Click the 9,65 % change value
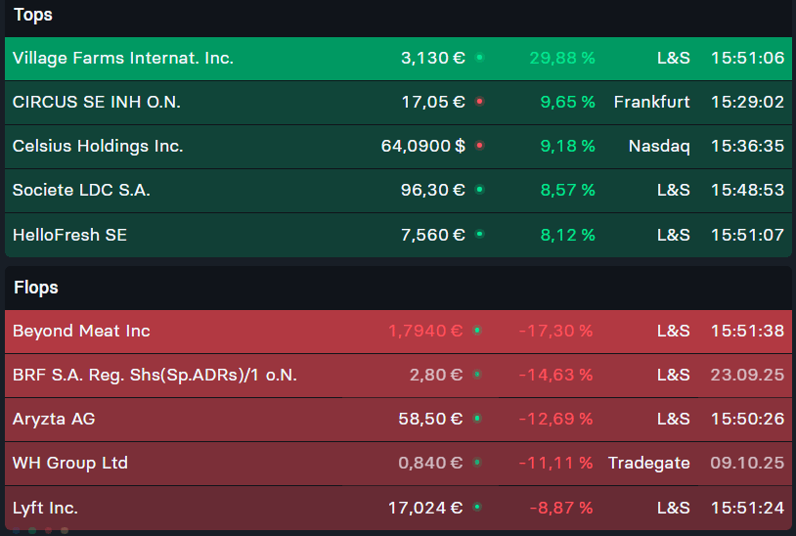796x536 pixels. [567, 102]
